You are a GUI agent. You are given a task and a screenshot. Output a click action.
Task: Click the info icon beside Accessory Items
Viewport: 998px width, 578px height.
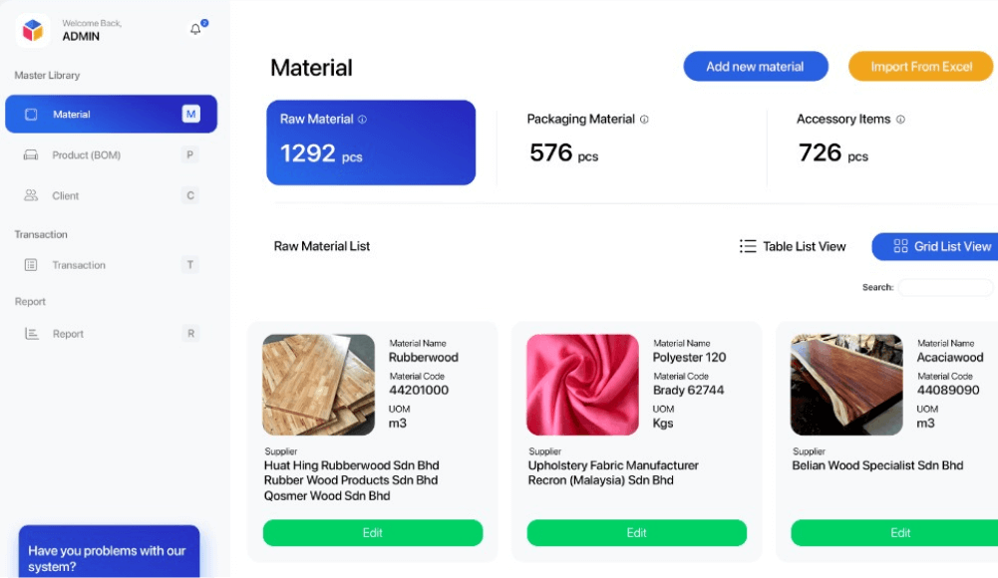(900, 120)
